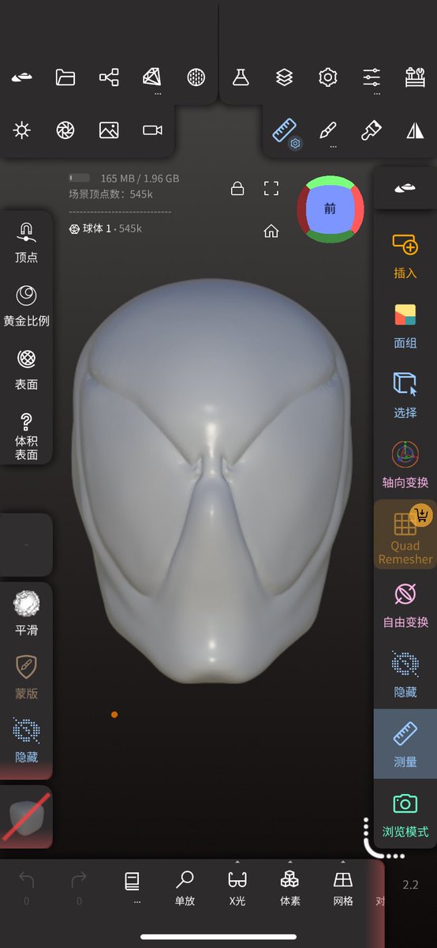Select the 面组 face group tool
The image size is (437, 948).
[405, 326]
